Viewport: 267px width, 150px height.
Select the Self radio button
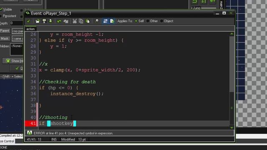(136, 21)
